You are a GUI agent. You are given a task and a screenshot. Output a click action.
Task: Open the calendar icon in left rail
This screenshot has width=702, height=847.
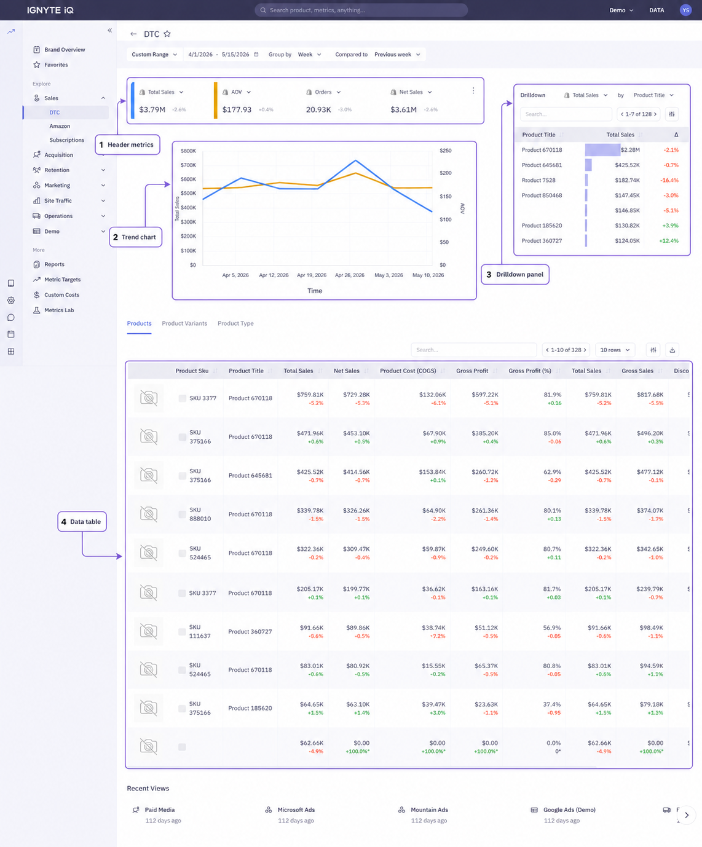(x=11, y=334)
